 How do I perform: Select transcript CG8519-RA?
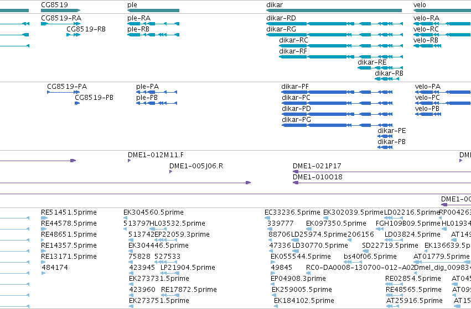pyautogui.click(x=61, y=24)
